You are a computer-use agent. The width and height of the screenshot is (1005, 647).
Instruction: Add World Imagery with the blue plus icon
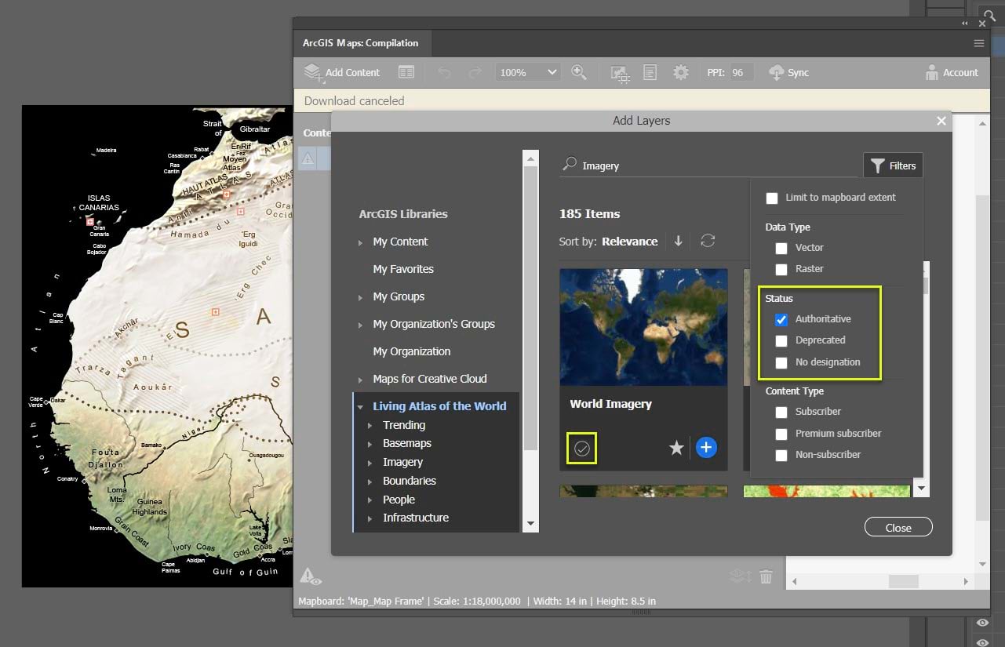[705, 447]
